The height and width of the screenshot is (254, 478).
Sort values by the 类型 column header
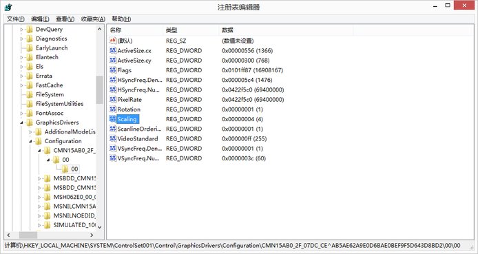191,30
